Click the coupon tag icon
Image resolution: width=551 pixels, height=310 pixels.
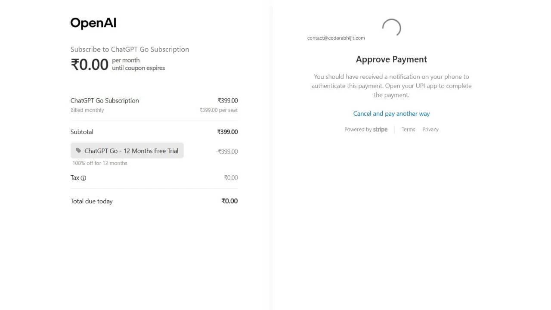[78, 151]
